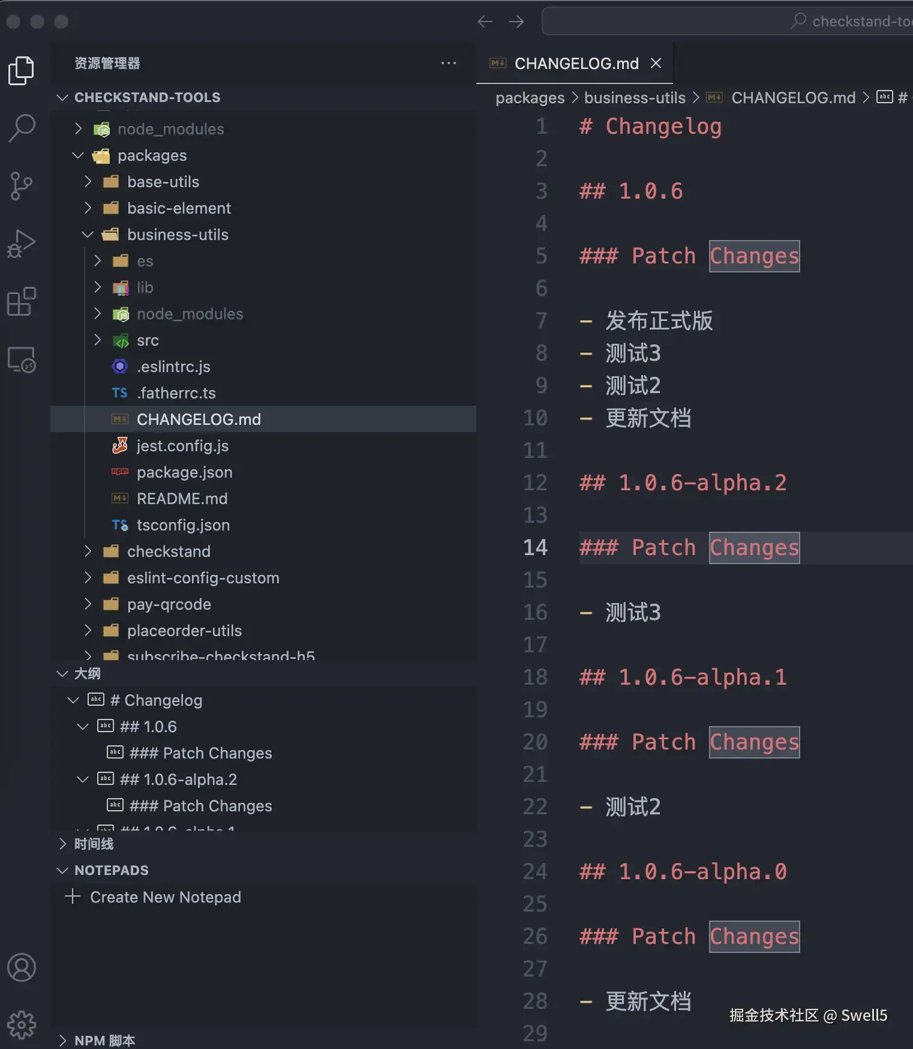Viewport: 913px width, 1049px height.
Task: Open Remote Explorer icon in activity bar
Action: [22, 359]
